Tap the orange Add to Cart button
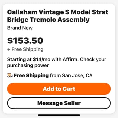 click(x=59, y=89)
